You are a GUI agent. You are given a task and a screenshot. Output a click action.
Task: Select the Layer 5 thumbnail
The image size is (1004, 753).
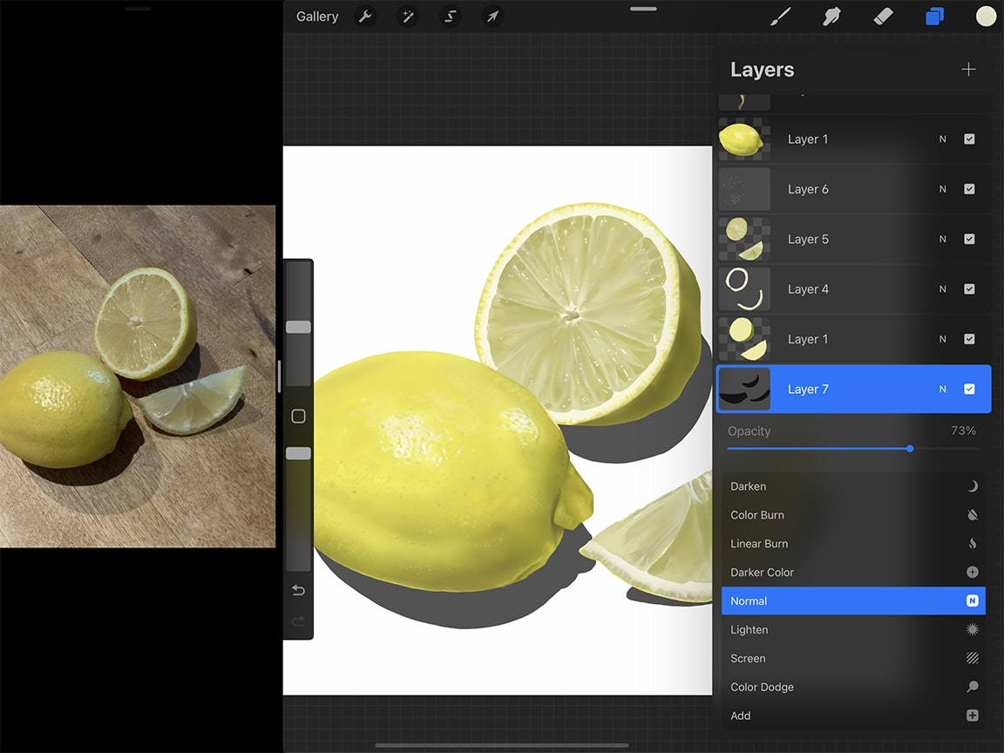tap(744, 239)
